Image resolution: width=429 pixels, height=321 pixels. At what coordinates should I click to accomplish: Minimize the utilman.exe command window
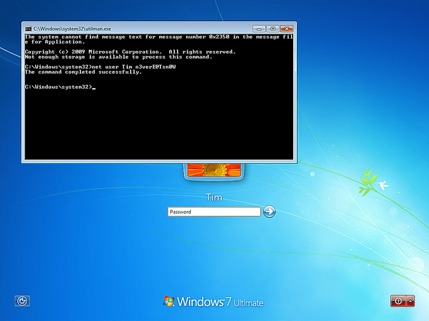pyautogui.click(x=259, y=28)
